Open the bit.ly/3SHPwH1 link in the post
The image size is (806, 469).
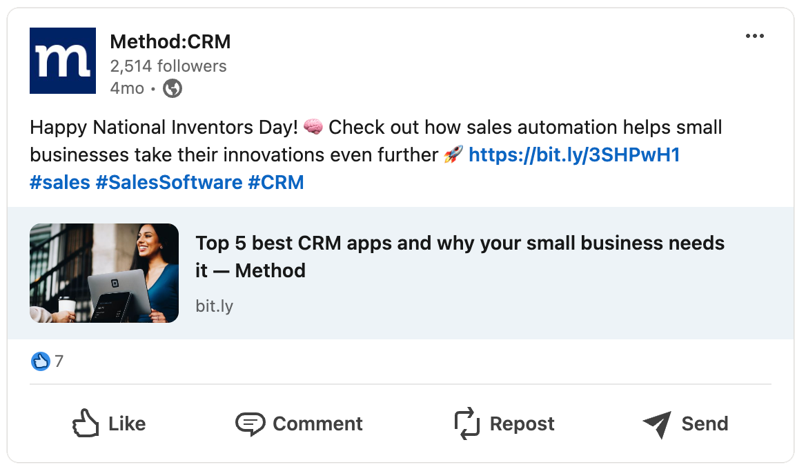[574, 155]
